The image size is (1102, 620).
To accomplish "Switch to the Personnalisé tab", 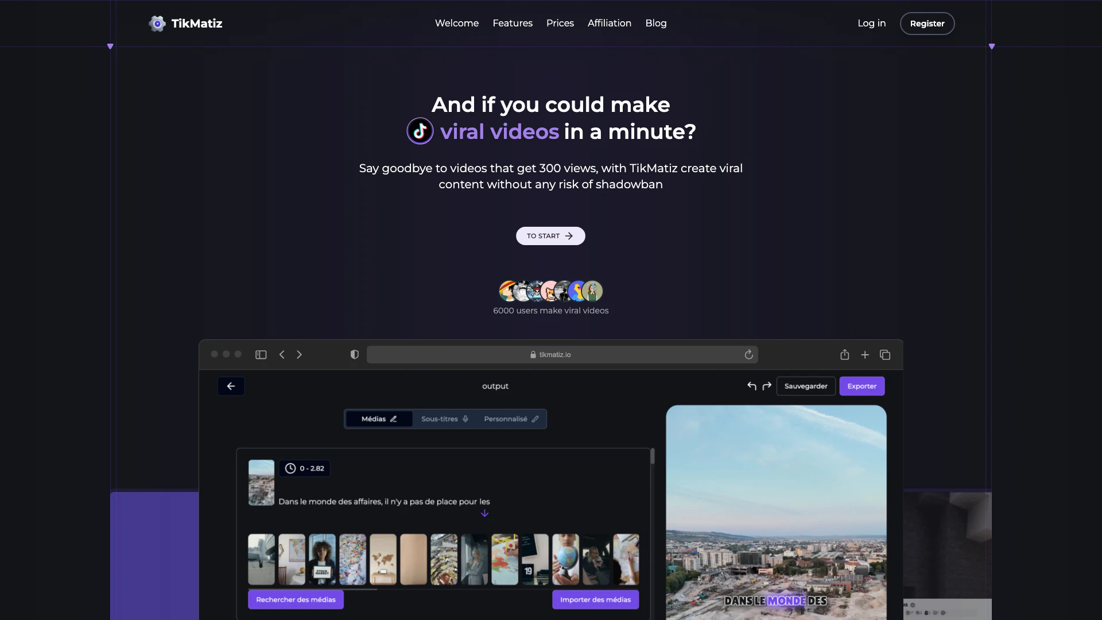I will point(511,419).
